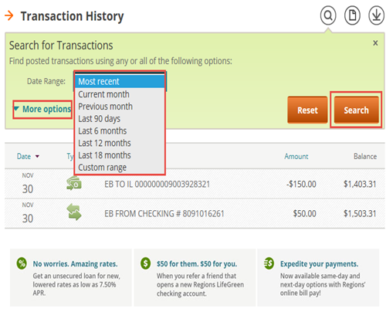Expand More options
Image resolution: width=386 pixels, height=309 pixels.
pyautogui.click(x=43, y=109)
